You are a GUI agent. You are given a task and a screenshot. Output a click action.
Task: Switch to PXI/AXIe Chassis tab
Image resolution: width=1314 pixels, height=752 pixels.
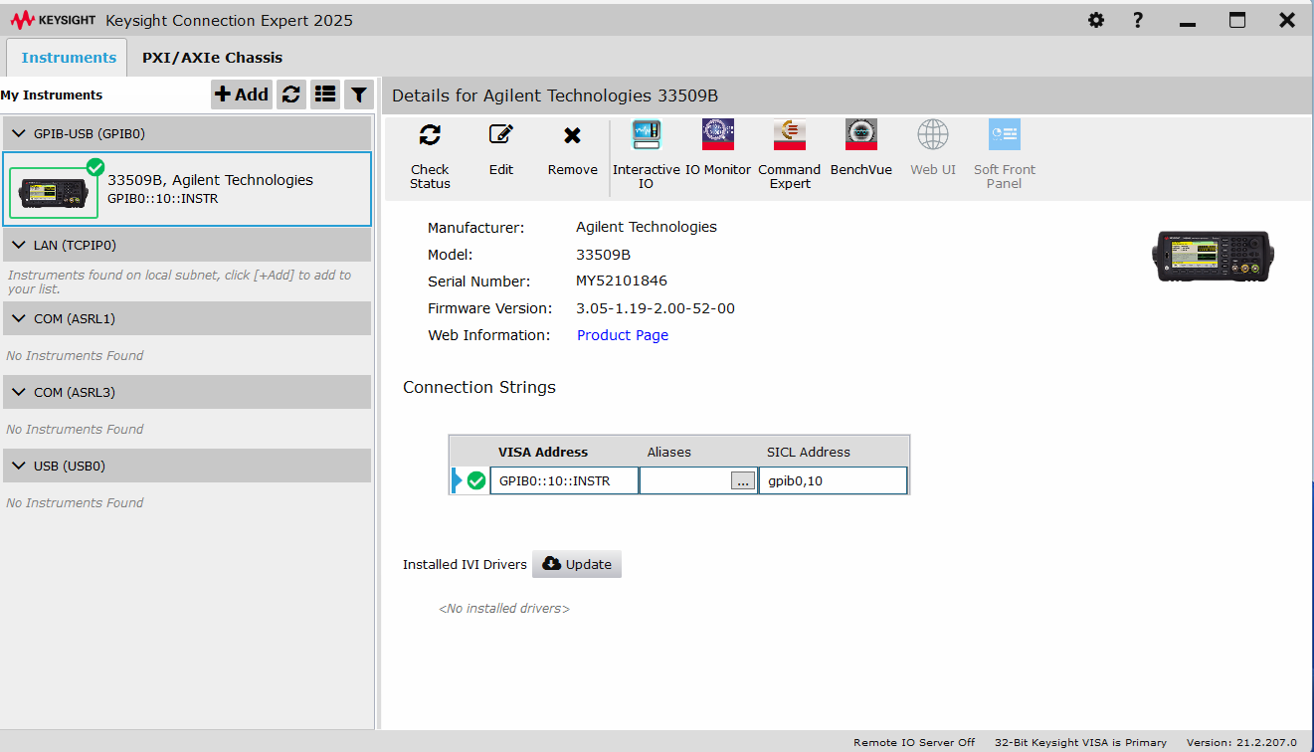click(212, 58)
